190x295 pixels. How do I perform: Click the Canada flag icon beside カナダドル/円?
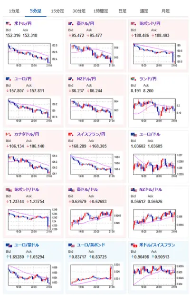(9, 134)
